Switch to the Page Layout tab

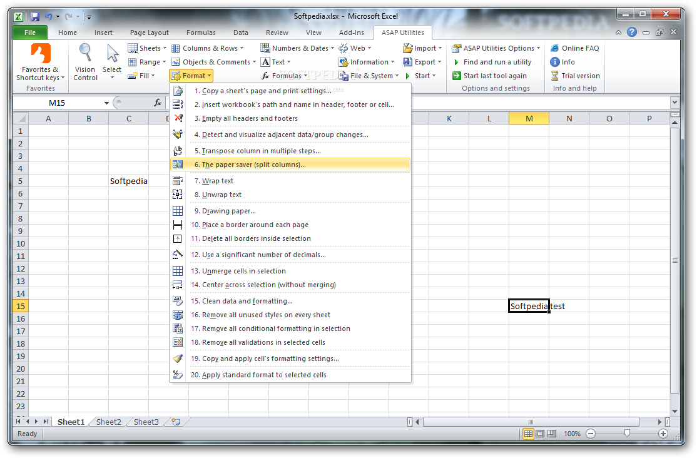click(x=150, y=33)
